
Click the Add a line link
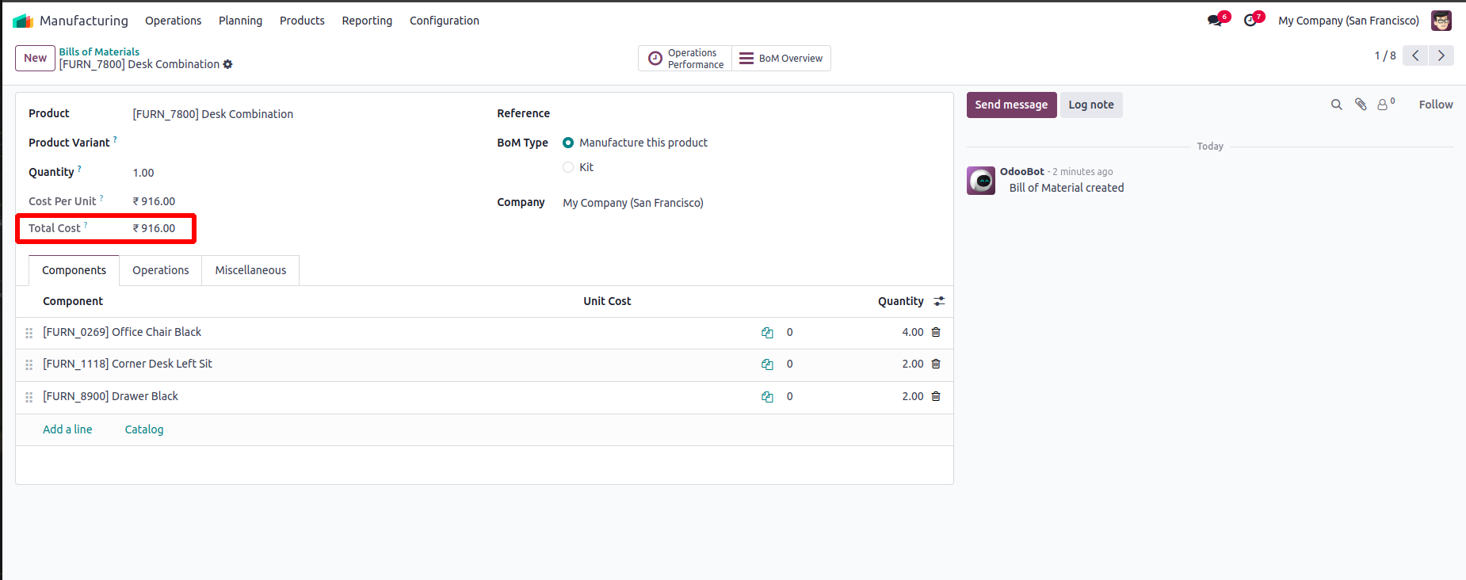(67, 429)
